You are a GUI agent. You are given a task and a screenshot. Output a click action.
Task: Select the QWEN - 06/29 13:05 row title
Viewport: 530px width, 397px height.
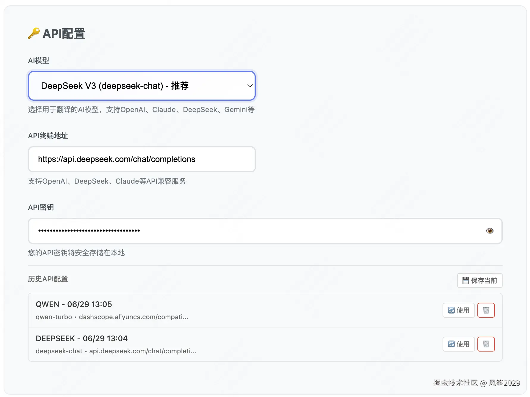point(74,304)
